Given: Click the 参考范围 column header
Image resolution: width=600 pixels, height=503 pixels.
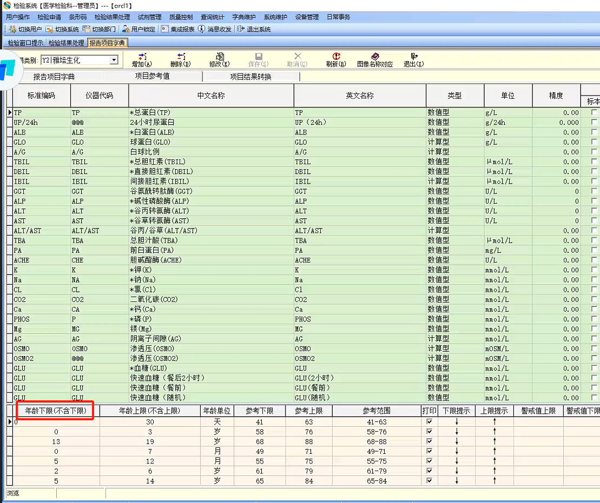Looking at the screenshot, I should coord(377,411).
